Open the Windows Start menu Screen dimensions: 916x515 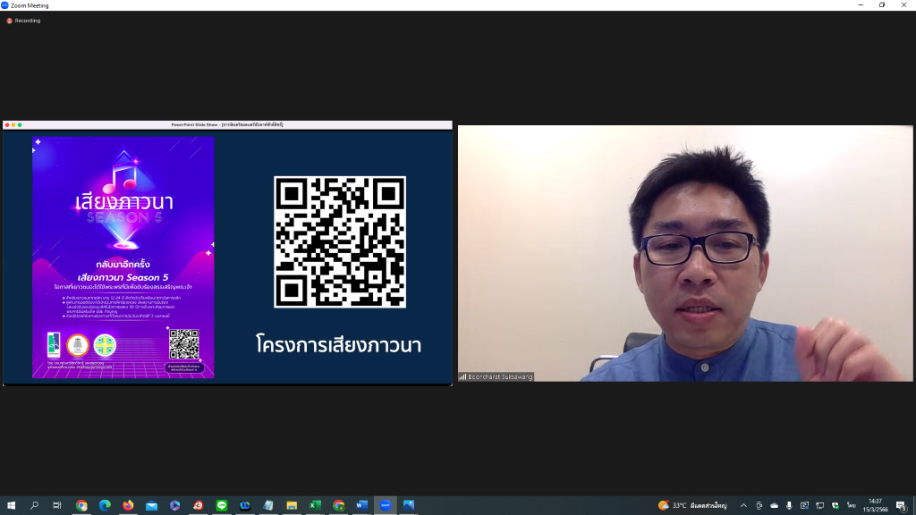click(11, 506)
